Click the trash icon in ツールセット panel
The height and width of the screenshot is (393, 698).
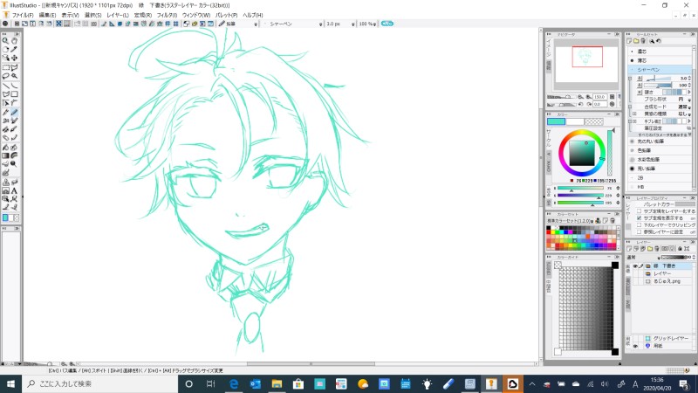pyautogui.click(x=643, y=41)
